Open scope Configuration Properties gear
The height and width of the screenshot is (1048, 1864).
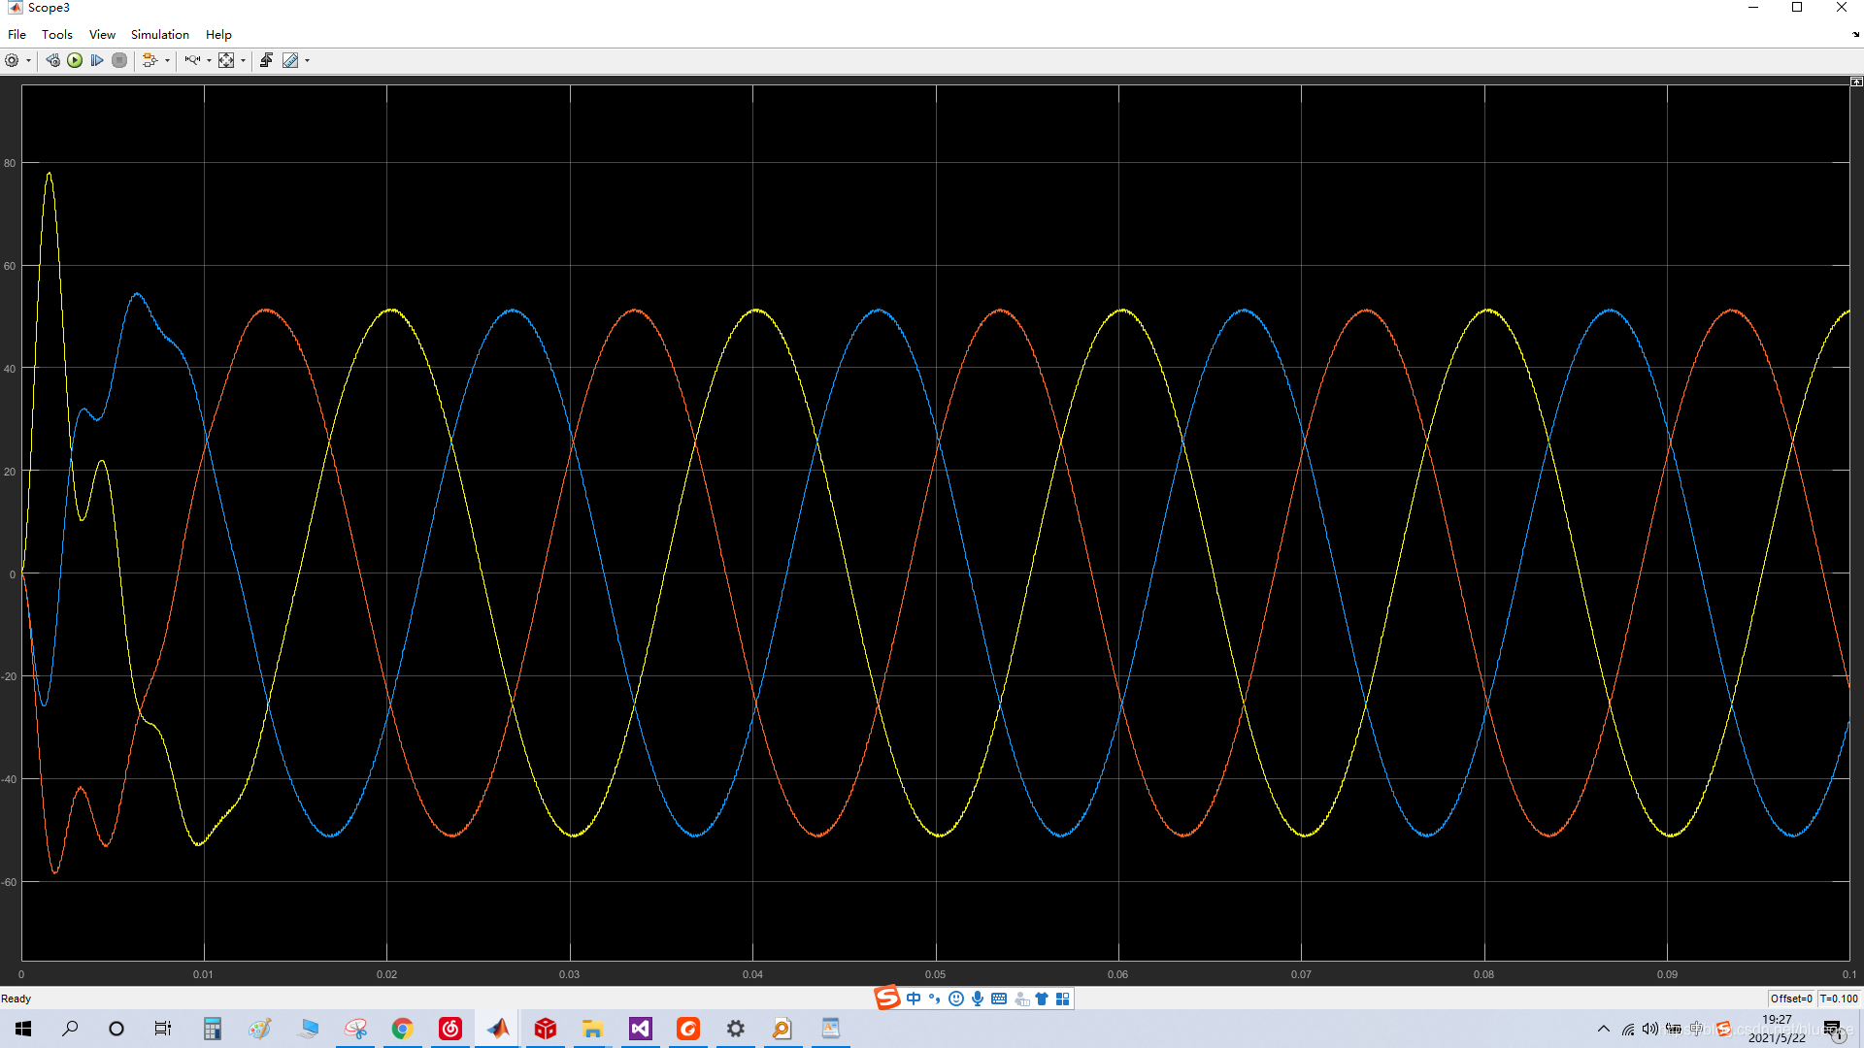[12, 60]
